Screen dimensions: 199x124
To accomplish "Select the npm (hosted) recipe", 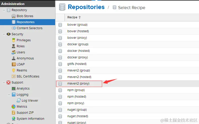I will point(127,97).
